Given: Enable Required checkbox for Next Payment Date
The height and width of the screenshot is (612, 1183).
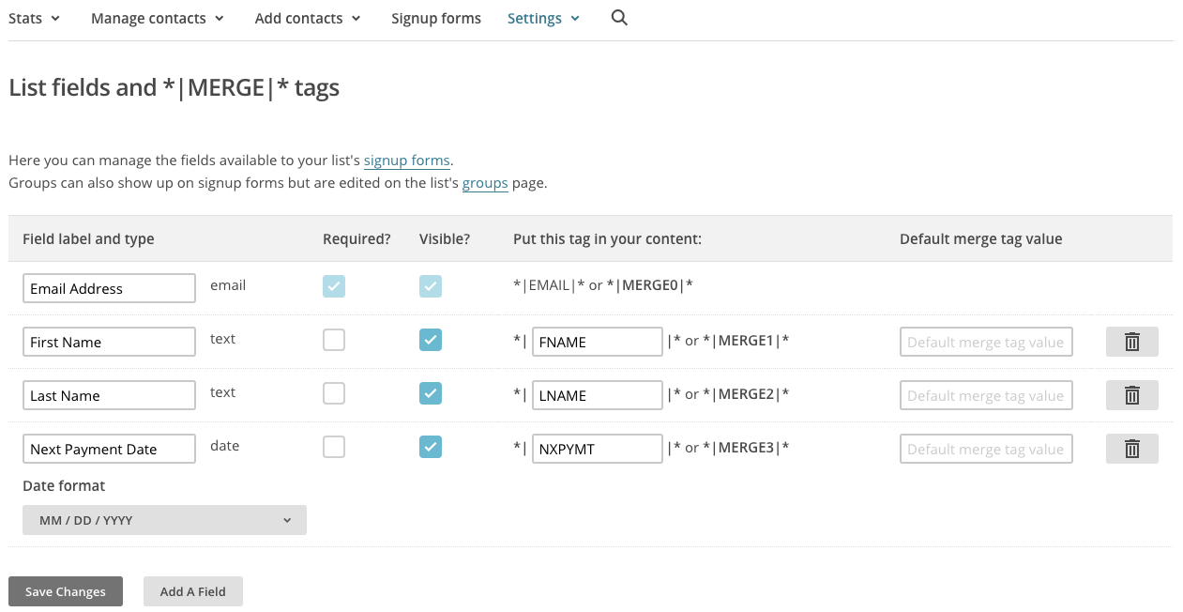Looking at the screenshot, I should pos(334,447).
